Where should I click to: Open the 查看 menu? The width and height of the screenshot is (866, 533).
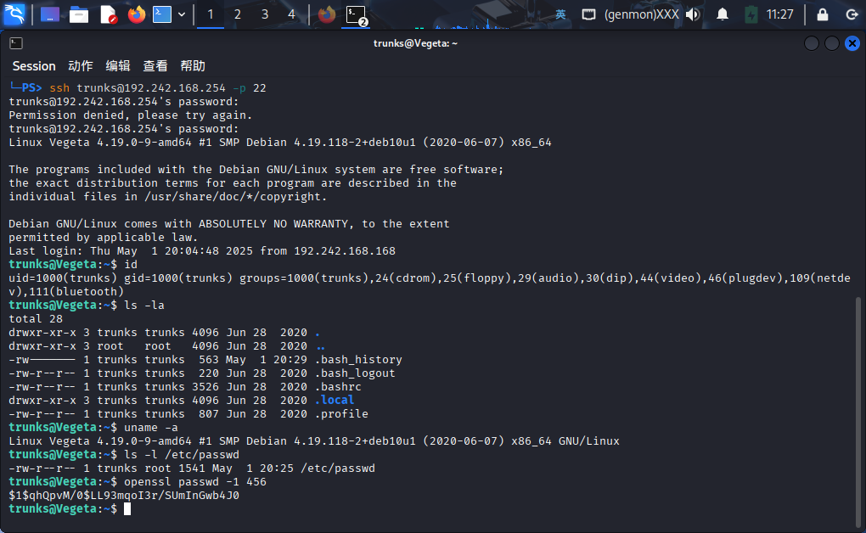click(x=155, y=65)
